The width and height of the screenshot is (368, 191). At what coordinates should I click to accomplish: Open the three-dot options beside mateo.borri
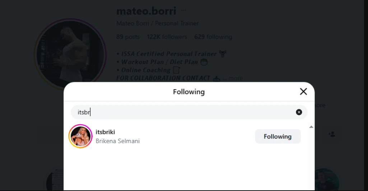point(184,11)
